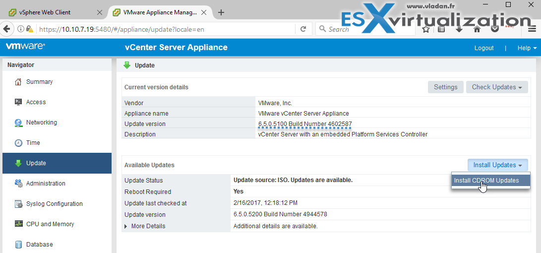Click the Access terminal icon
This screenshot has width=541, height=253.
click(18, 102)
